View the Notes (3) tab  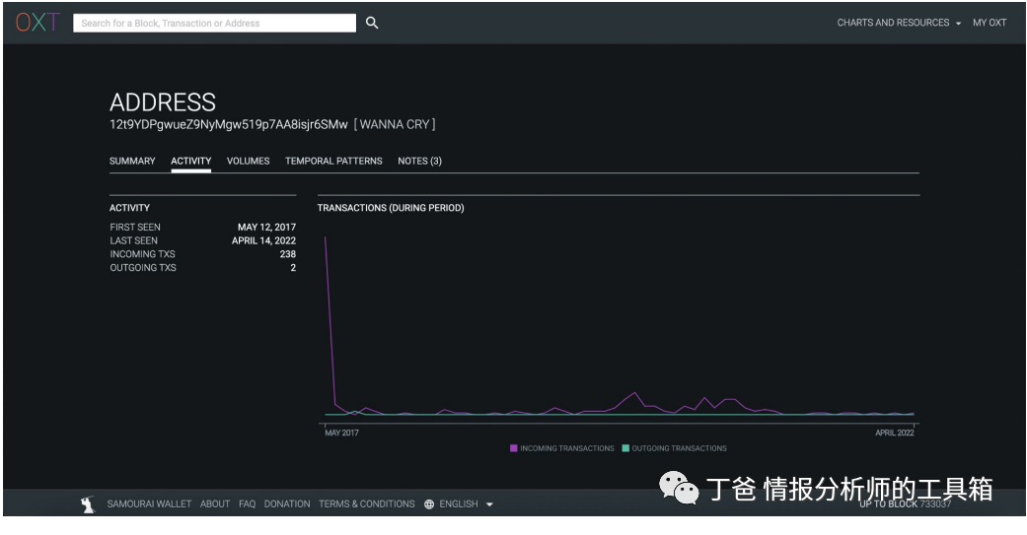[x=419, y=161]
